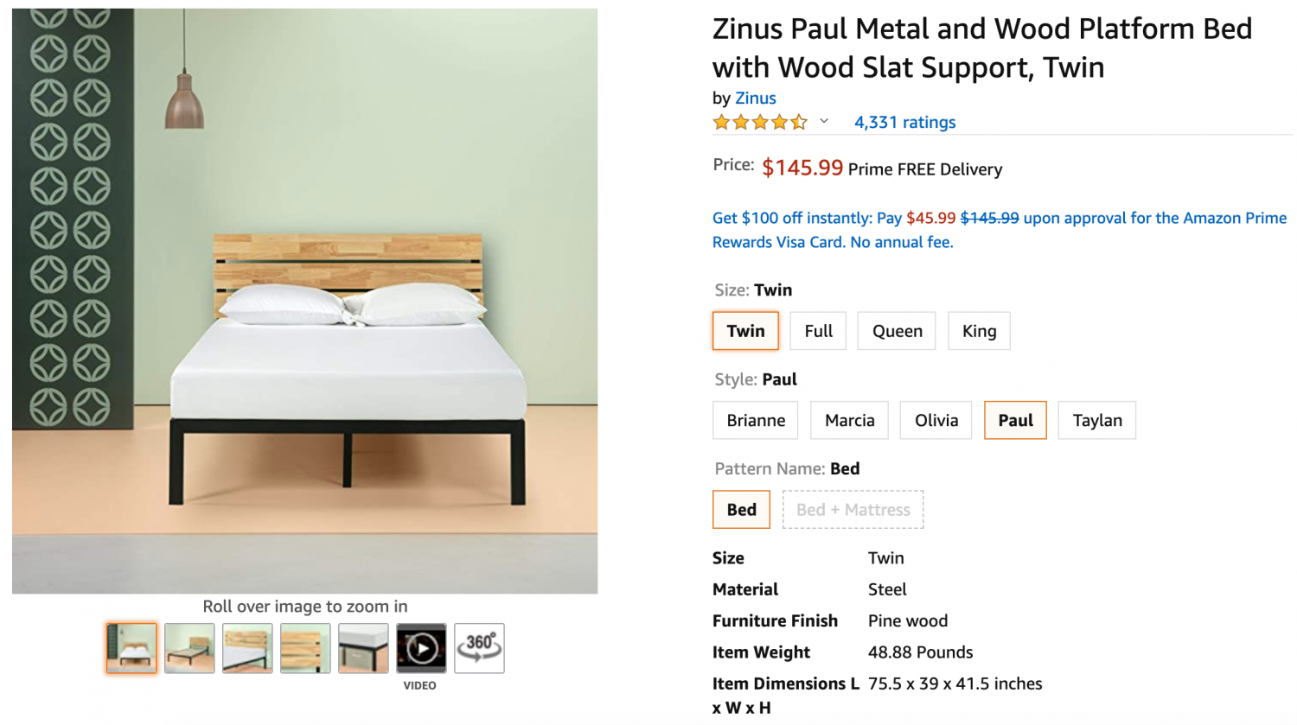Choose the Queen size option

(897, 331)
